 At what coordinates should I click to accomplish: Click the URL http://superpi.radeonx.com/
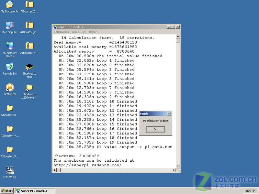(x=87, y=165)
